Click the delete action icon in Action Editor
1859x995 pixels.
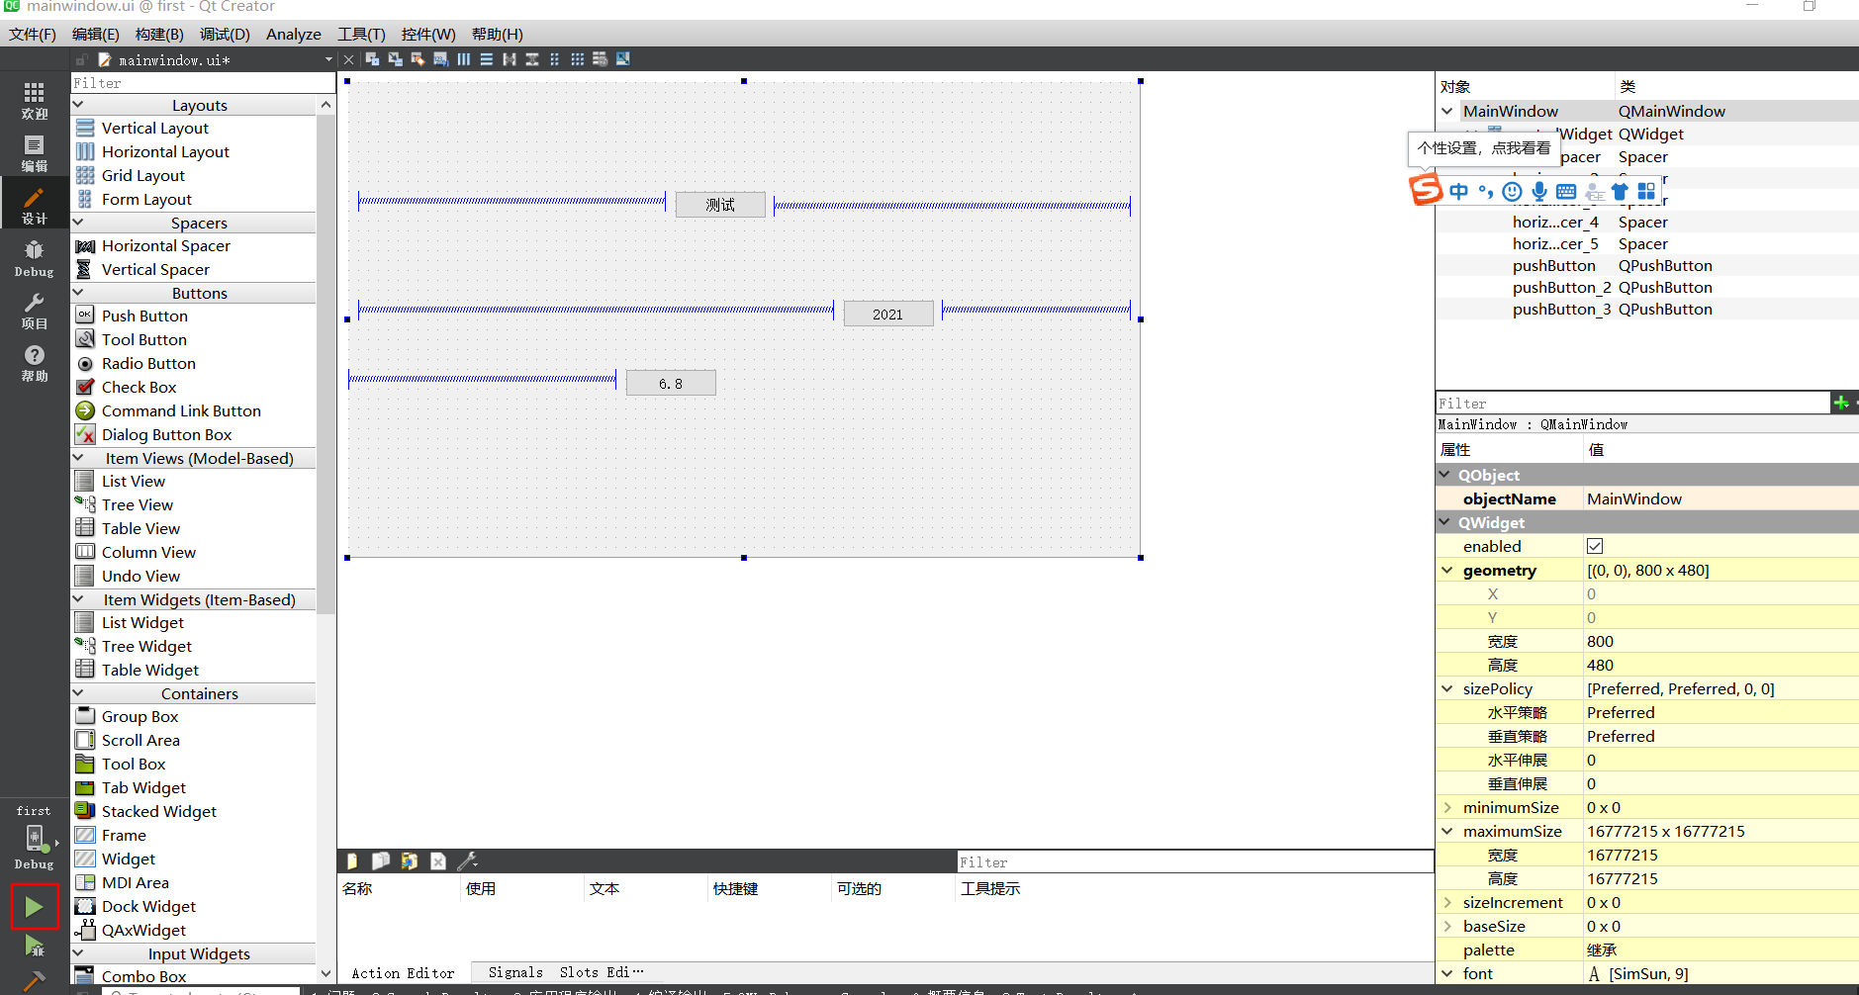point(437,861)
